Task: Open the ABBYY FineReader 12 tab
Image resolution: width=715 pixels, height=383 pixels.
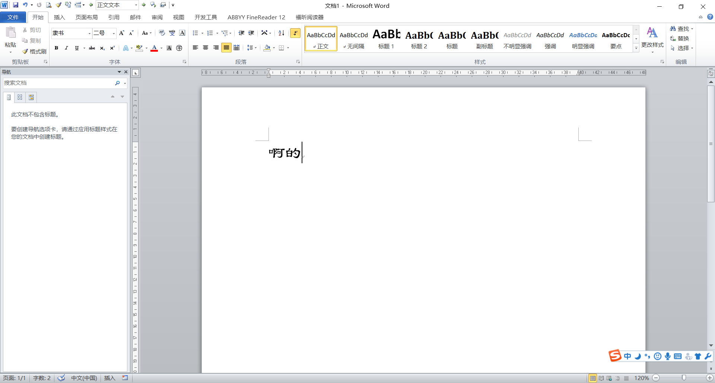Action: pyautogui.click(x=256, y=17)
